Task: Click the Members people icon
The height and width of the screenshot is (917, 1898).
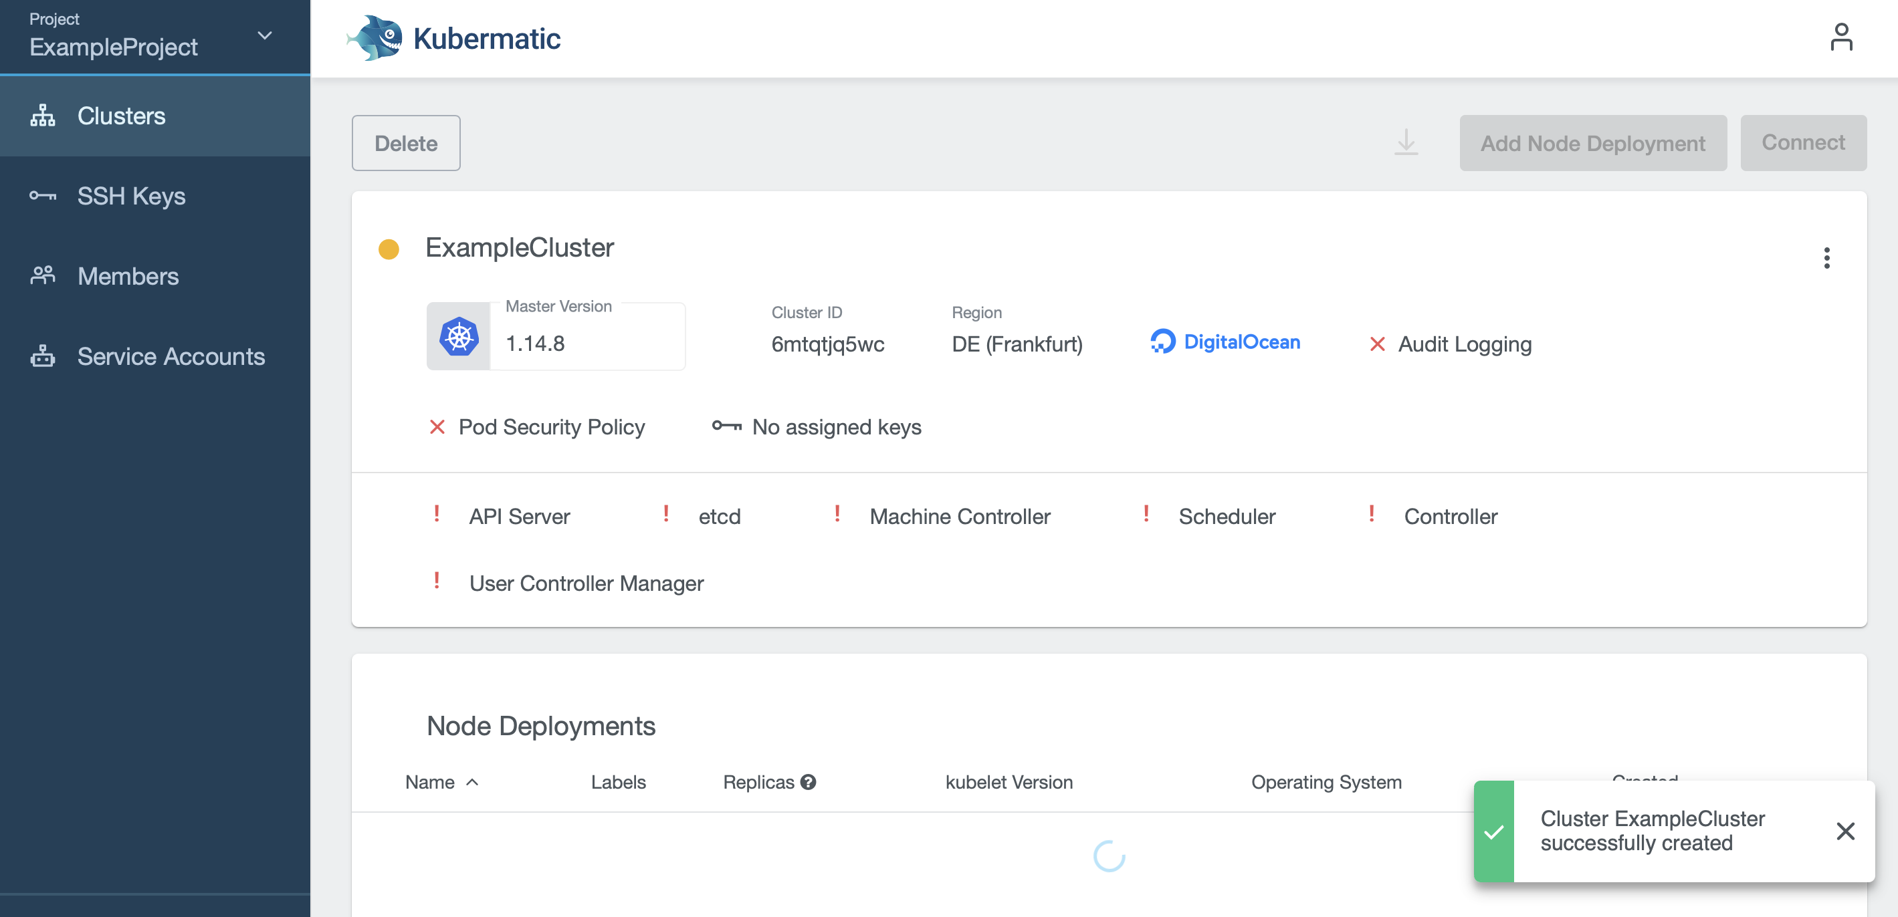Action: 43,275
